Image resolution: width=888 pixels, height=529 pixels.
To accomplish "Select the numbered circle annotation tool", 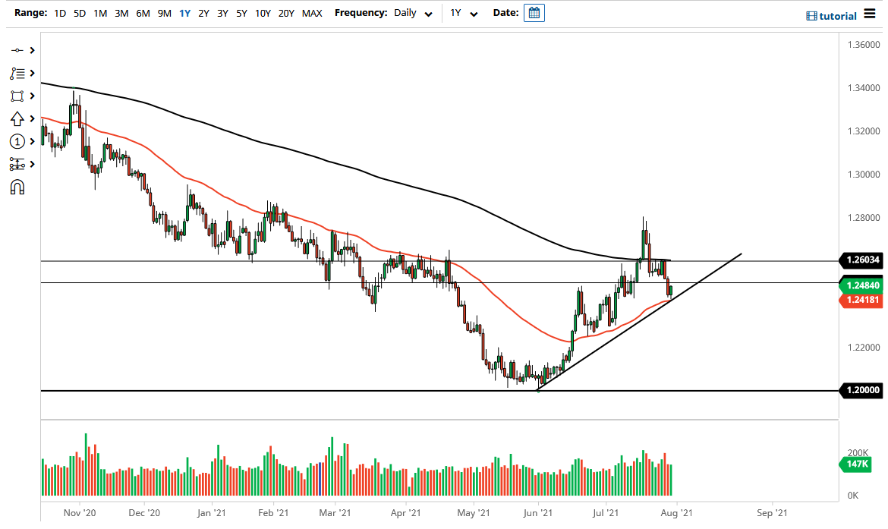I will tap(18, 141).
